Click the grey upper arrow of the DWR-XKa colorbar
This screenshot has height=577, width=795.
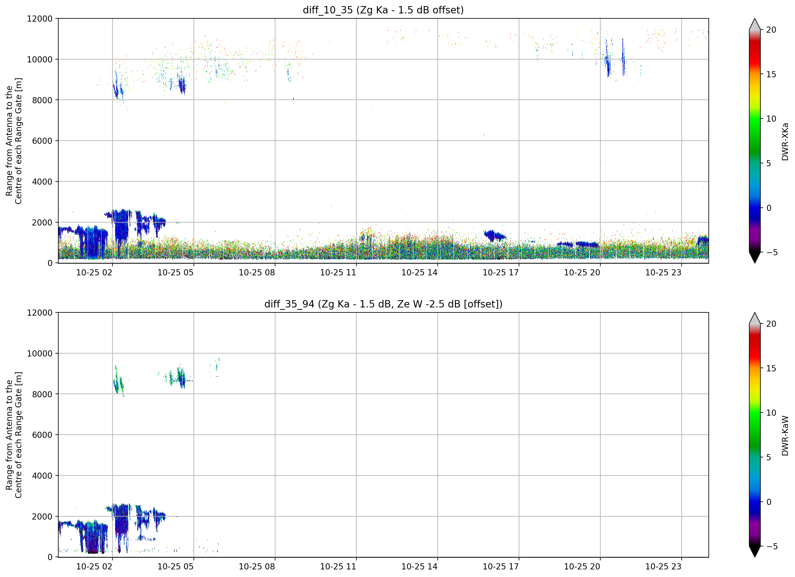(x=755, y=24)
